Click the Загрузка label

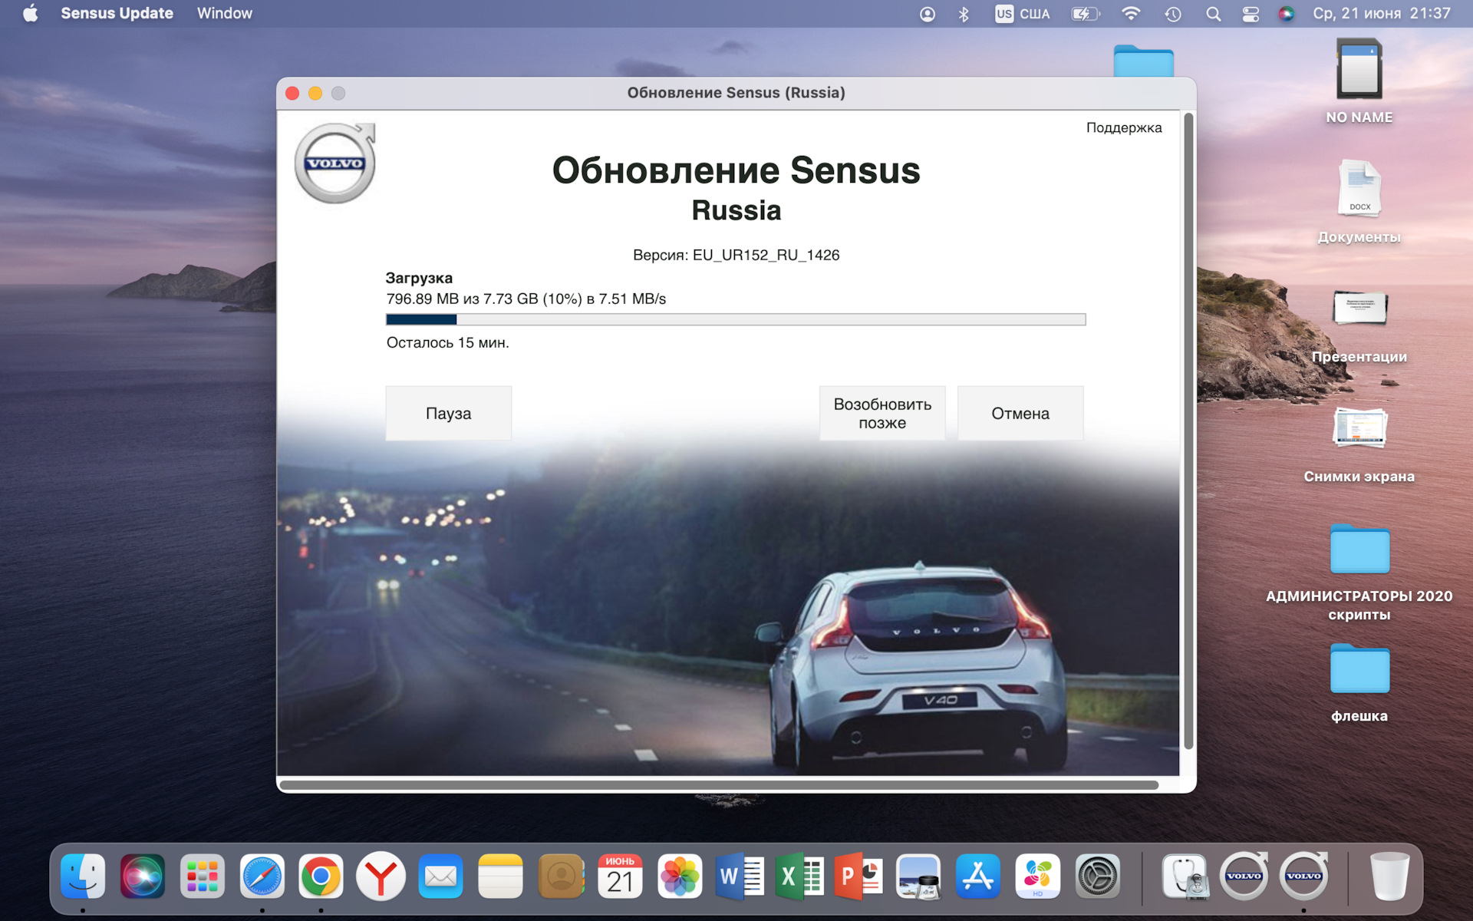419,278
